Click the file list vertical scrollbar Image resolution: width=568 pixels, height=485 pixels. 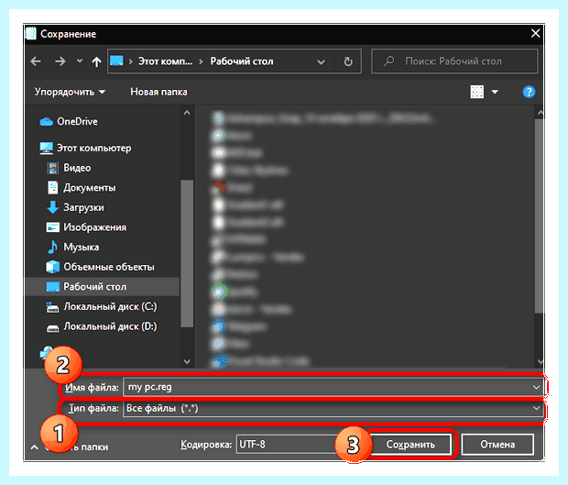pos(539,216)
